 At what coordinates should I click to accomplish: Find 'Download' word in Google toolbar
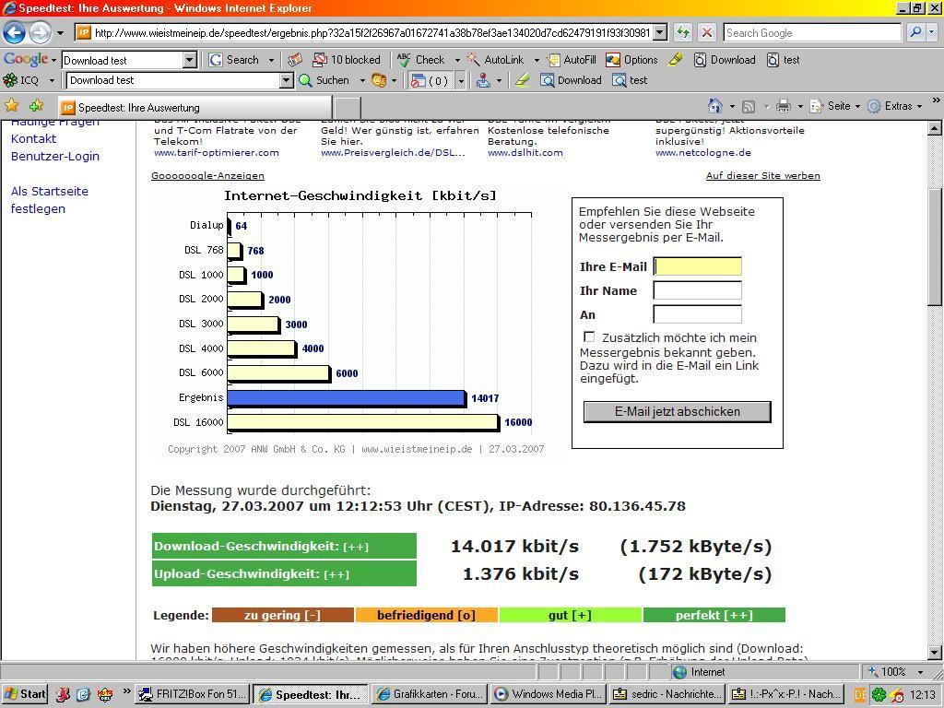[725, 60]
